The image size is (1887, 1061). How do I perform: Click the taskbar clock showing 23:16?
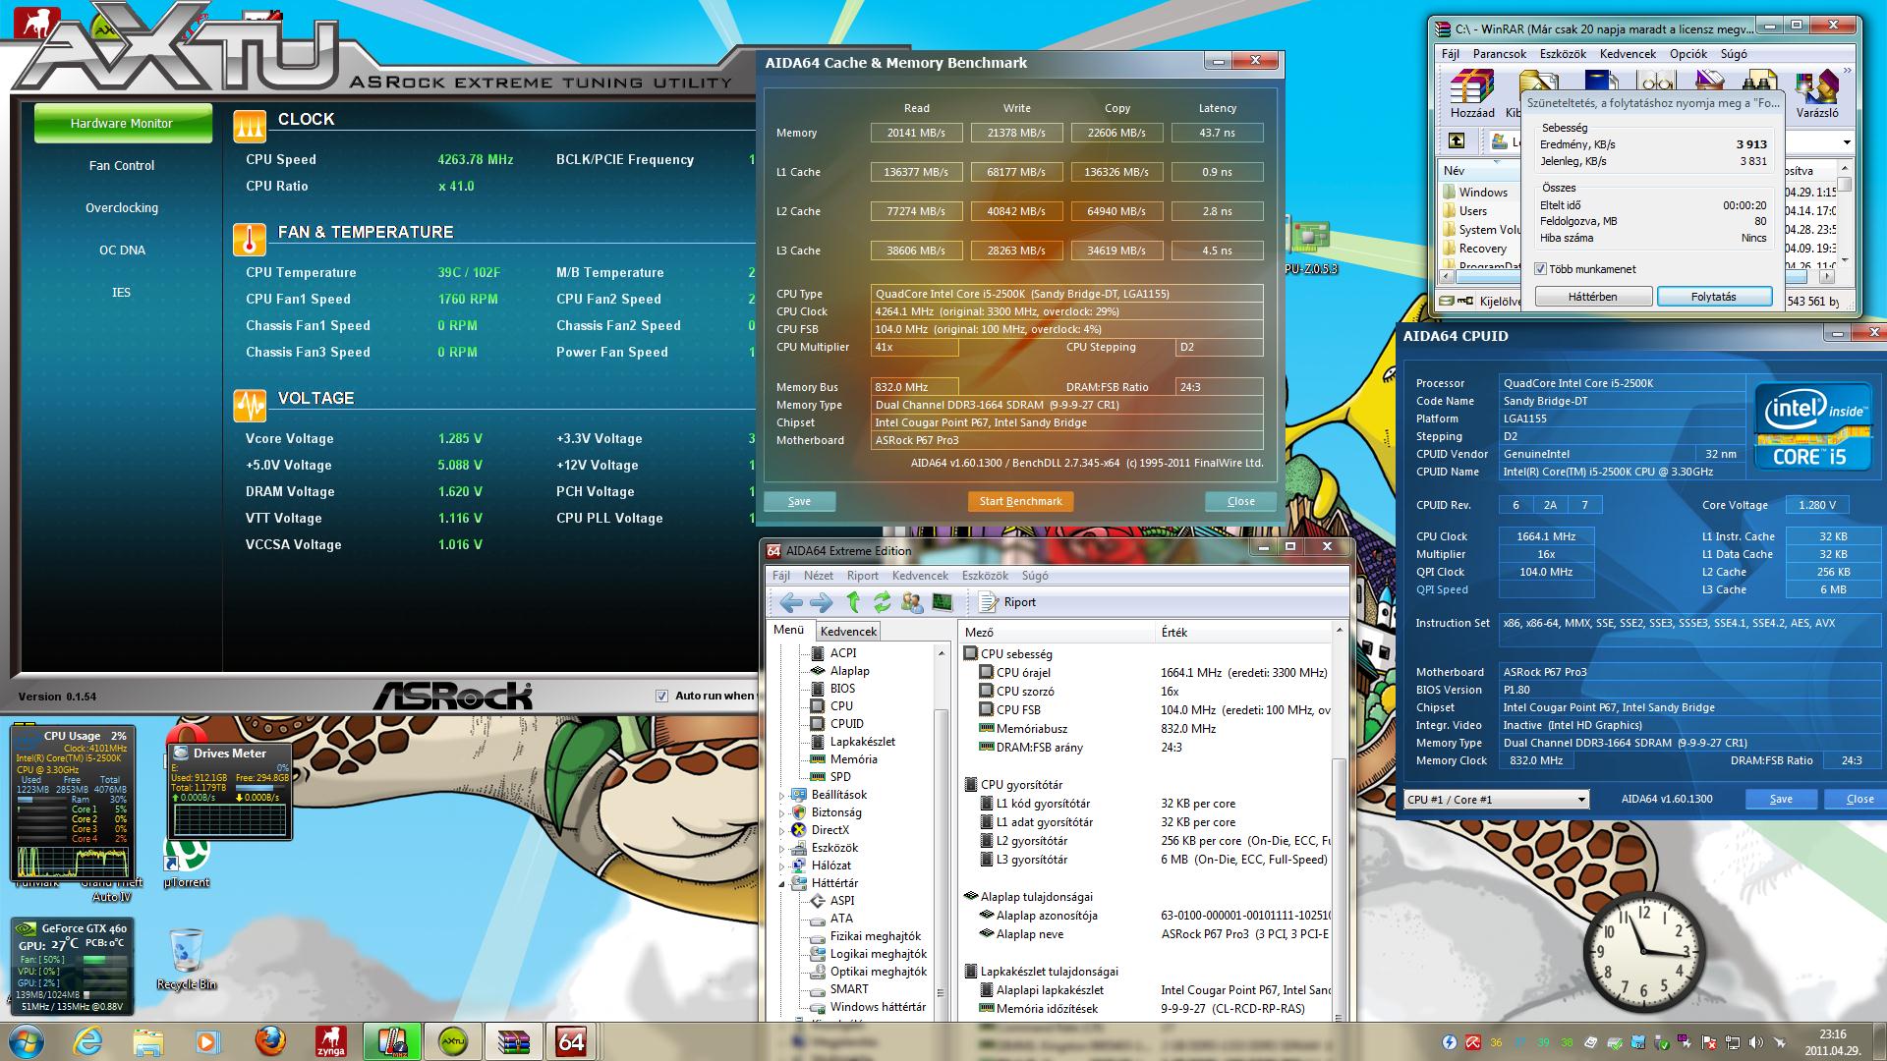point(1832,1041)
